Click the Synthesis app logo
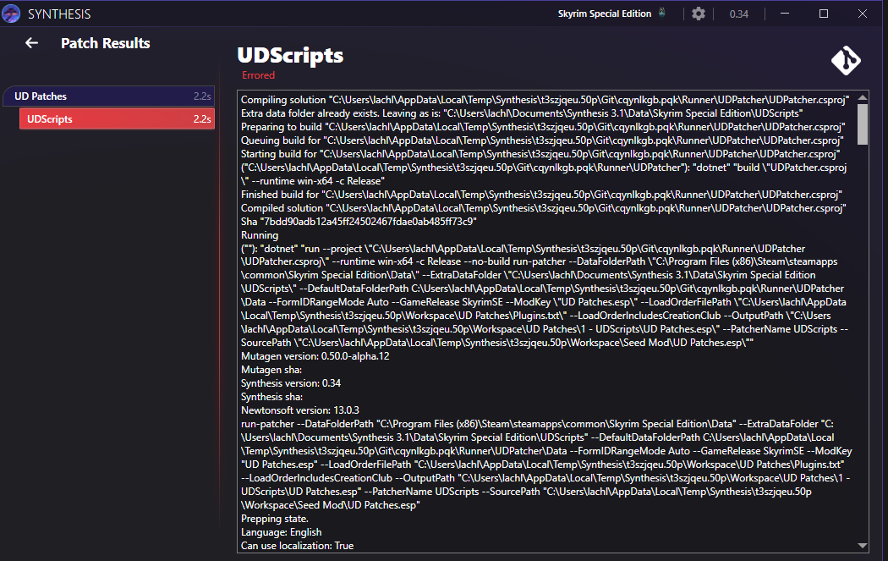 (11, 14)
